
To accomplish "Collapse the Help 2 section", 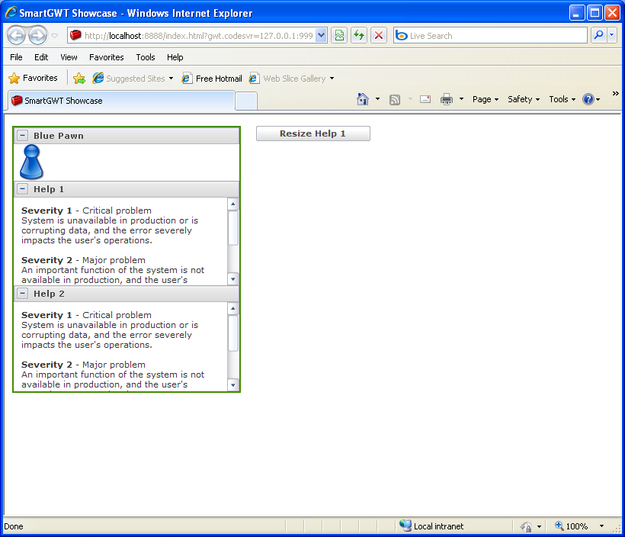I will point(22,293).
